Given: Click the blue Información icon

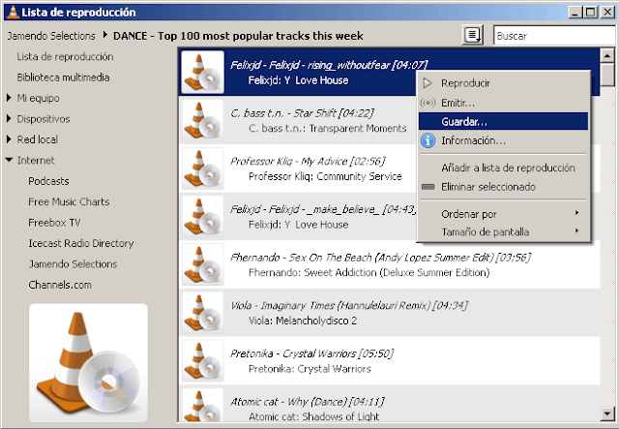Looking at the screenshot, I should pyautogui.click(x=427, y=140).
